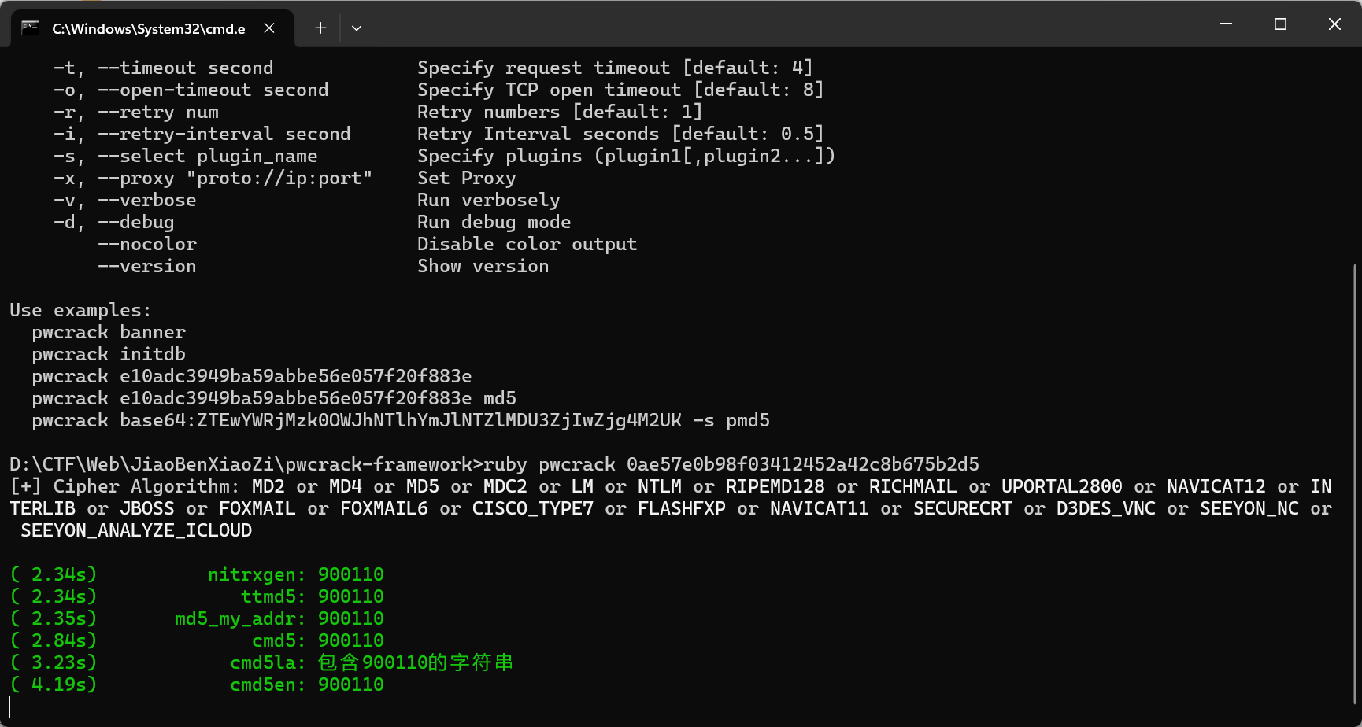1362x727 pixels.
Task: Click the 'pwcrack initdb' example line
Action: [109, 355]
